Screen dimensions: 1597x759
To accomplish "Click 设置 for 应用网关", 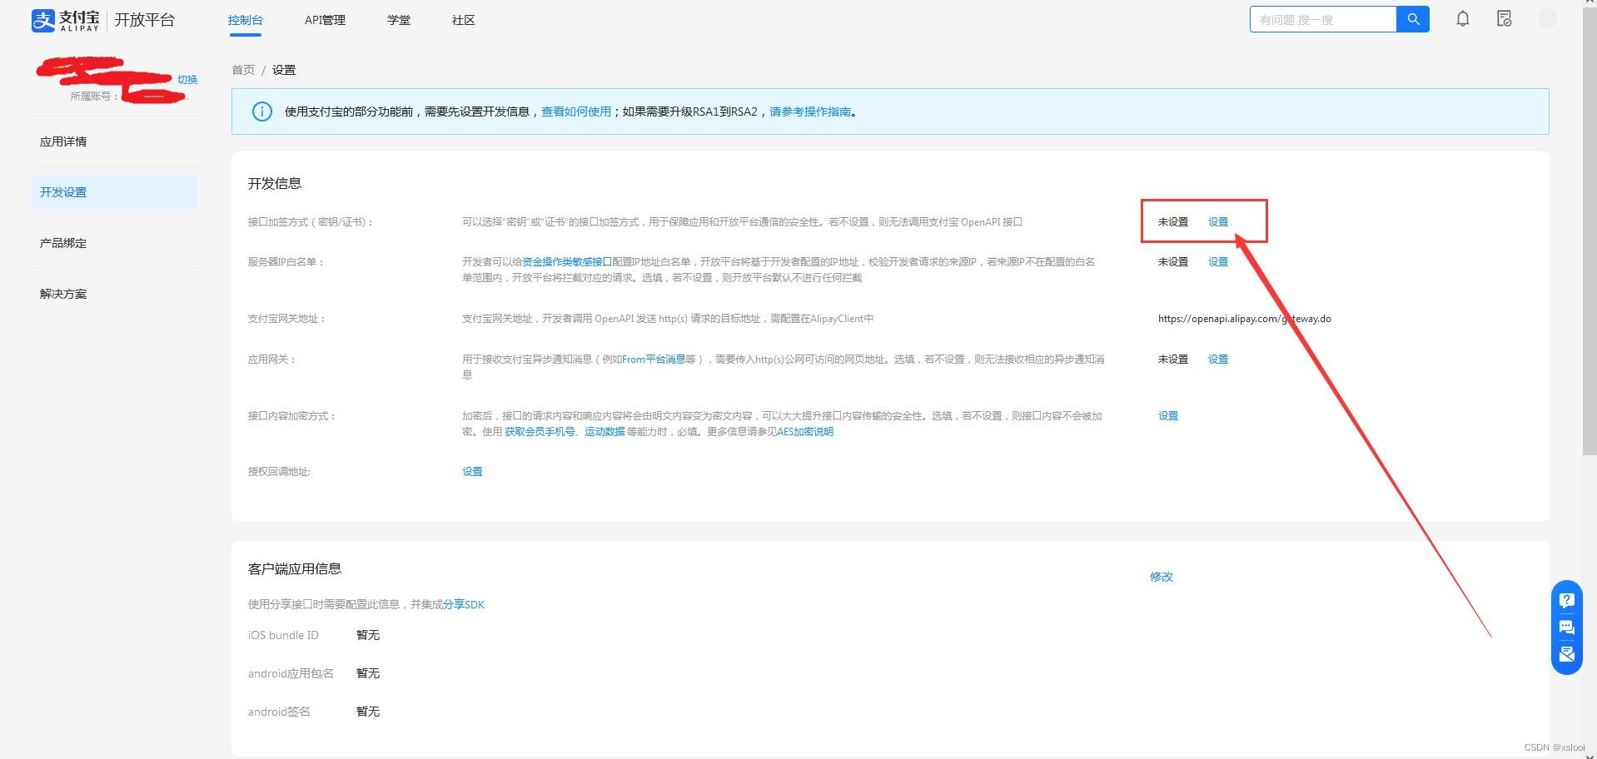I will pos(1218,360).
